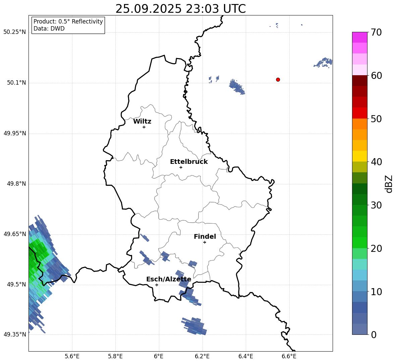Click the yellow 40 dBZ colorbar segment
The width and height of the screenshot is (397, 363).
[360, 156]
